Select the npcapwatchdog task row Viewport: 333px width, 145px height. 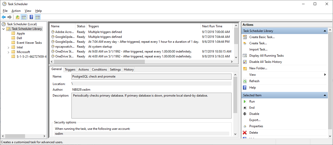[65, 47]
